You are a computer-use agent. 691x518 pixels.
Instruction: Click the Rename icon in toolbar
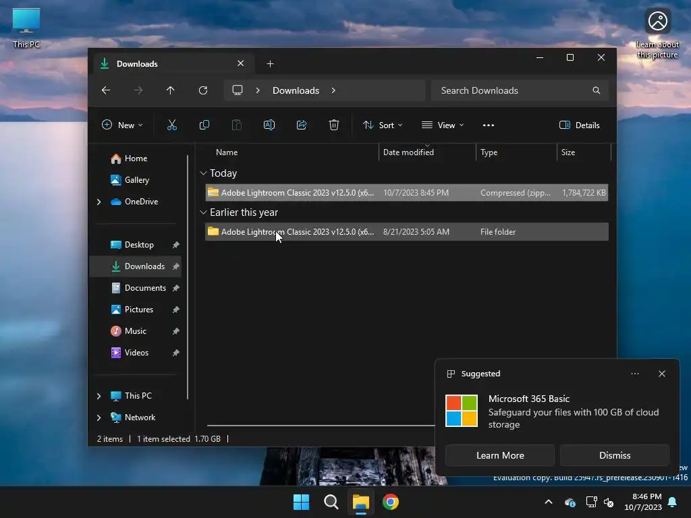[269, 125]
